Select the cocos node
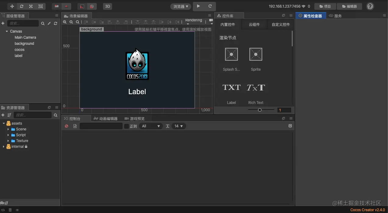Screen dimensions: 388x213 (19, 50)
